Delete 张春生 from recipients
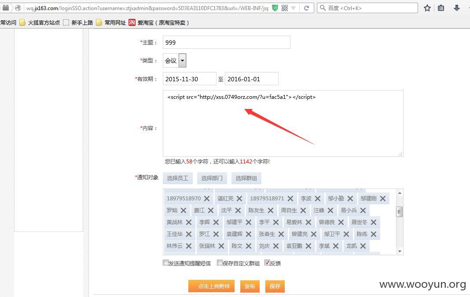470x297 pixels. point(281,234)
